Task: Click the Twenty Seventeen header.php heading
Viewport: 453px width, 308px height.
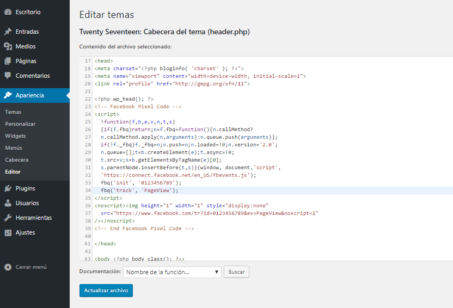Action: coord(164,32)
